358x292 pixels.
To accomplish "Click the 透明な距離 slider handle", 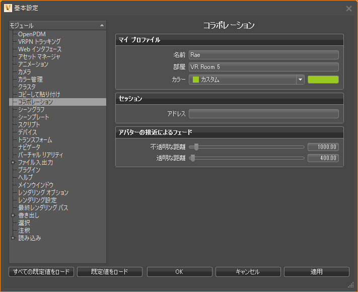I will tap(193, 158).
